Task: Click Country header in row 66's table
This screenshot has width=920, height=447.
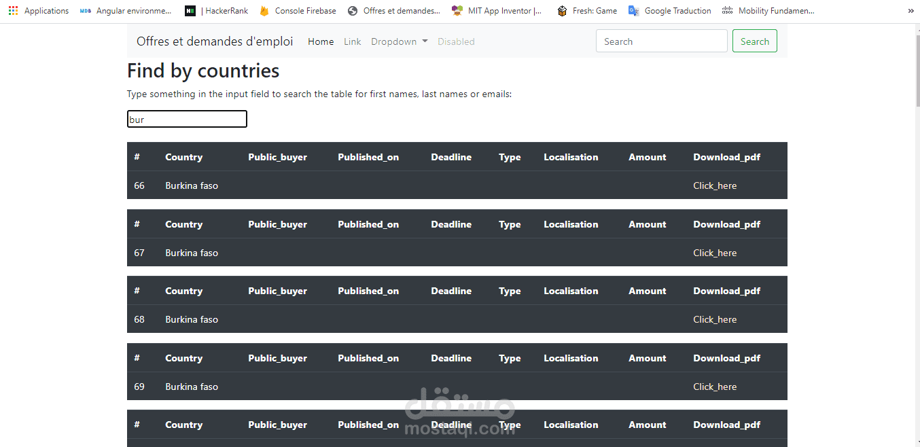Action: click(x=183, y=157)
